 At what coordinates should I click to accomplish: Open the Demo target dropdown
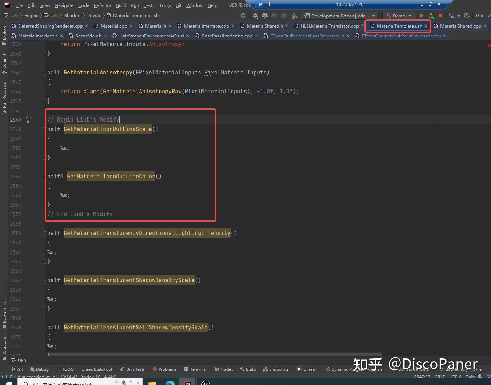pos(398,16)
